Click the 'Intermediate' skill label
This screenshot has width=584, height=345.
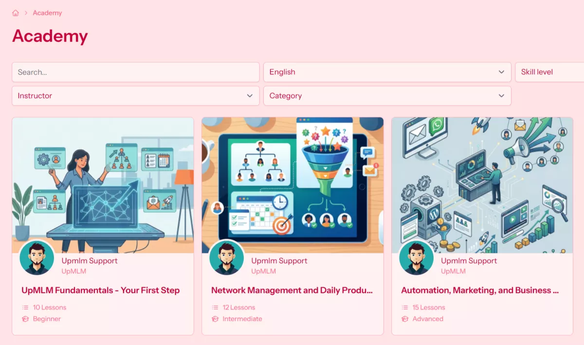click(x=242, y=319)
